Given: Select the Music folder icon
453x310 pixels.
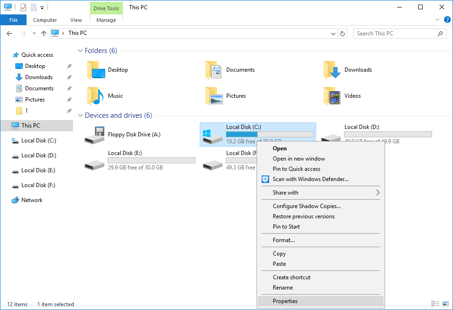Looking at the screenshot, I should click(x=95, y=96).
